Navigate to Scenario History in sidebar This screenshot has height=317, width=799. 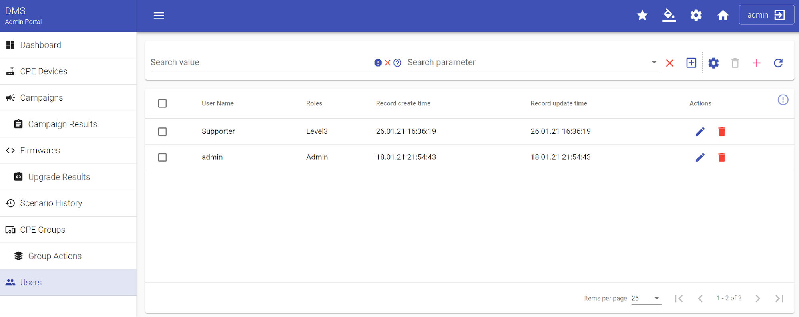[51, 203]
